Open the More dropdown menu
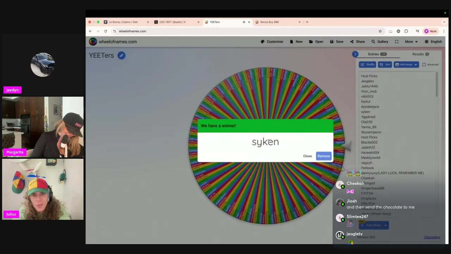The width and height of the screenshot is (451, 254). point(411,42)
